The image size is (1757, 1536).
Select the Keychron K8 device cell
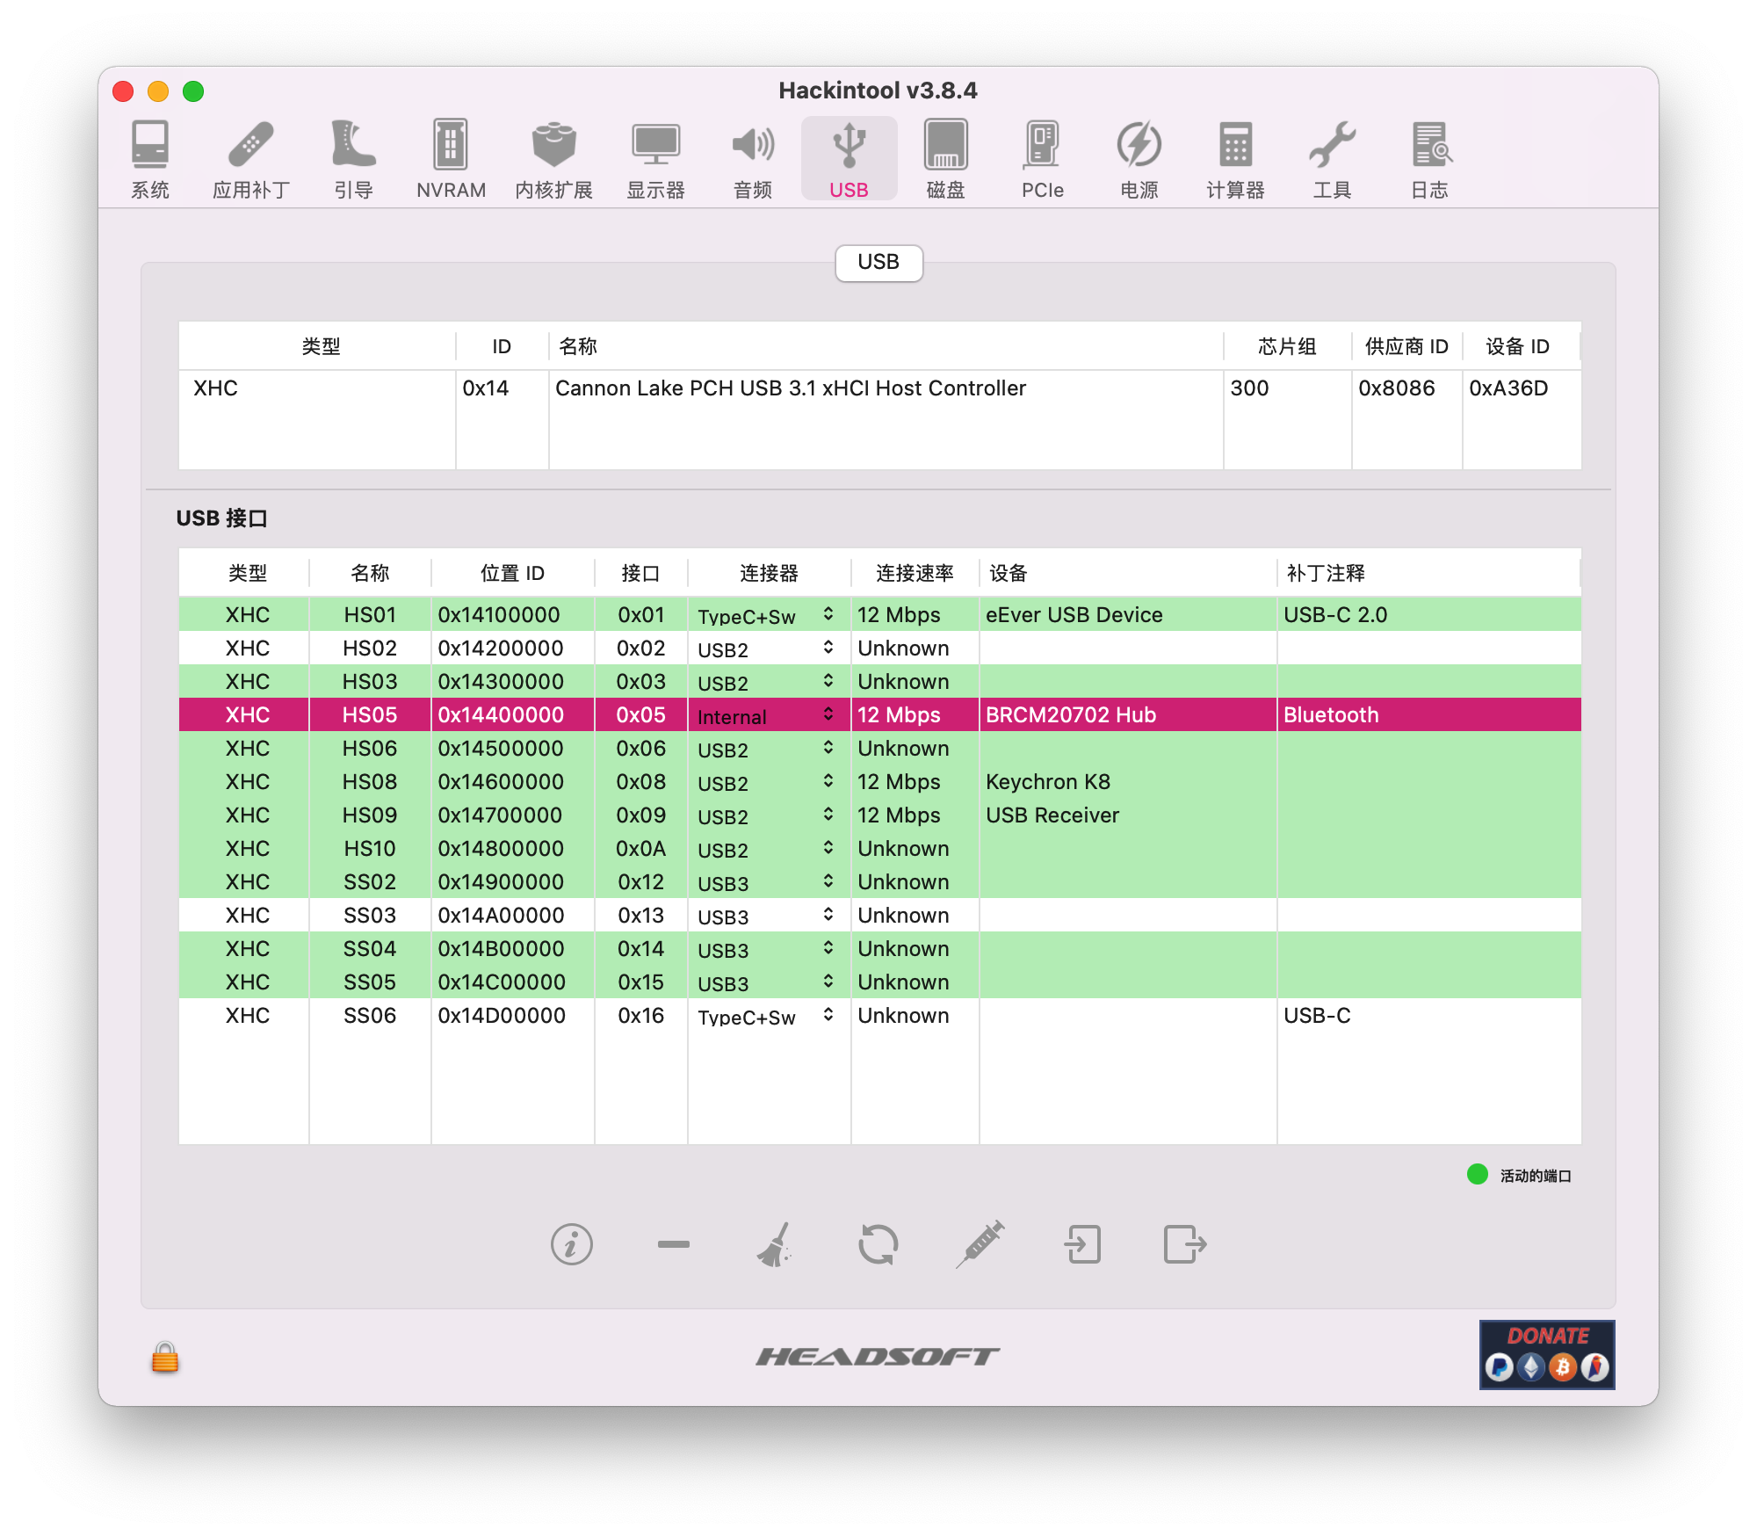click(1128, 782)
